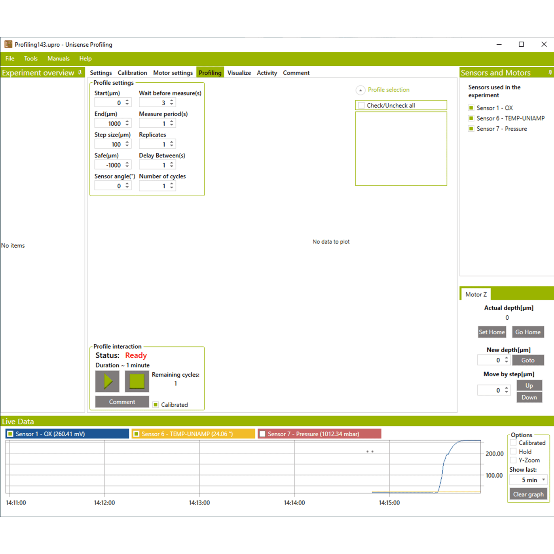Adjust Step size(µm) stepper arrows
The width and height of the screenshot is (554, 554).
pyautogui.click(x=127, y=144)
